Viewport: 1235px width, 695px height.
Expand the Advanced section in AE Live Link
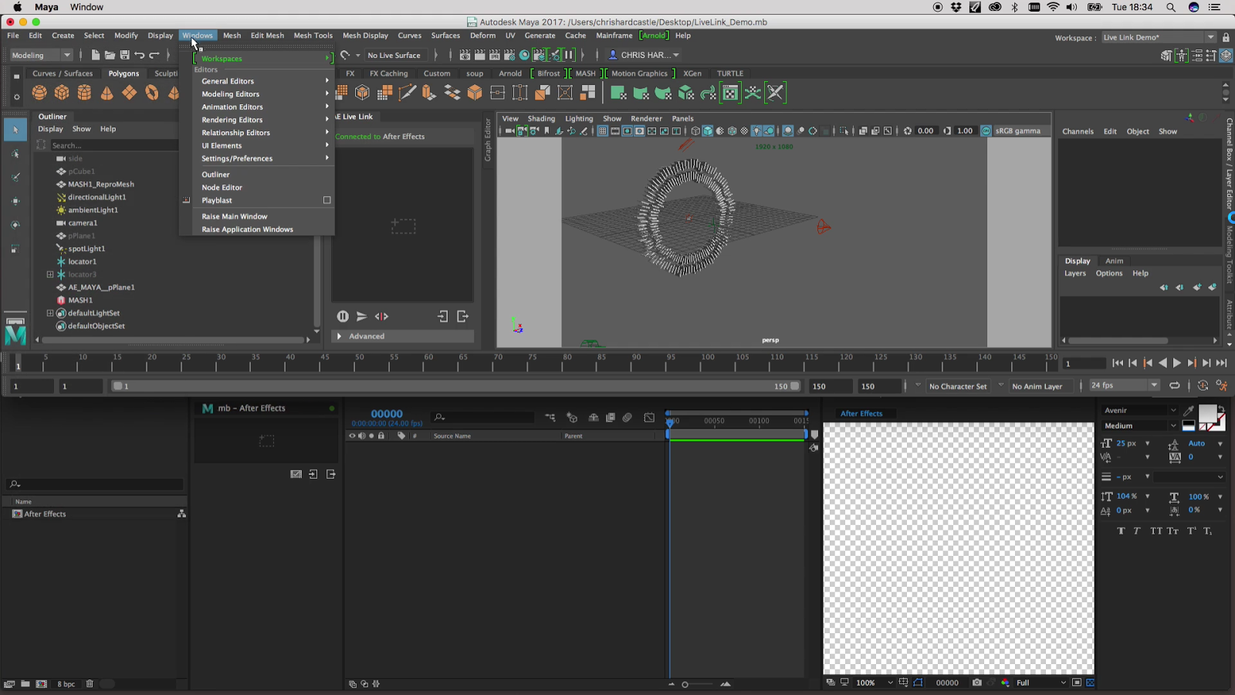pyautogui.click(x=403, y=336)
